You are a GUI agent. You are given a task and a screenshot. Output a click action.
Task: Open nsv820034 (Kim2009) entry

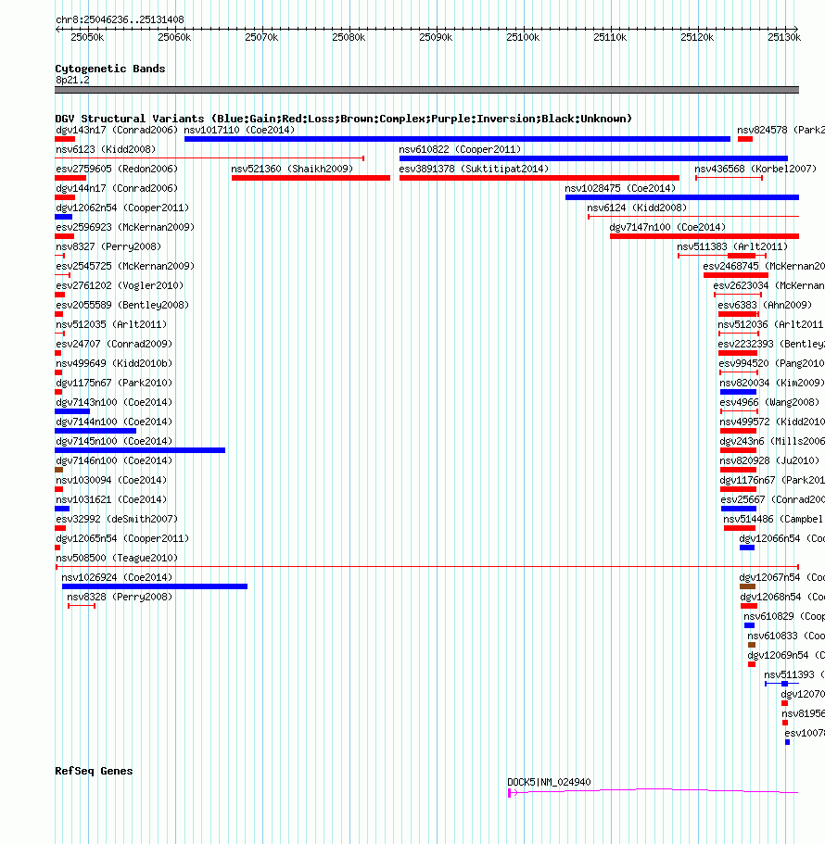tap(772, 383)
